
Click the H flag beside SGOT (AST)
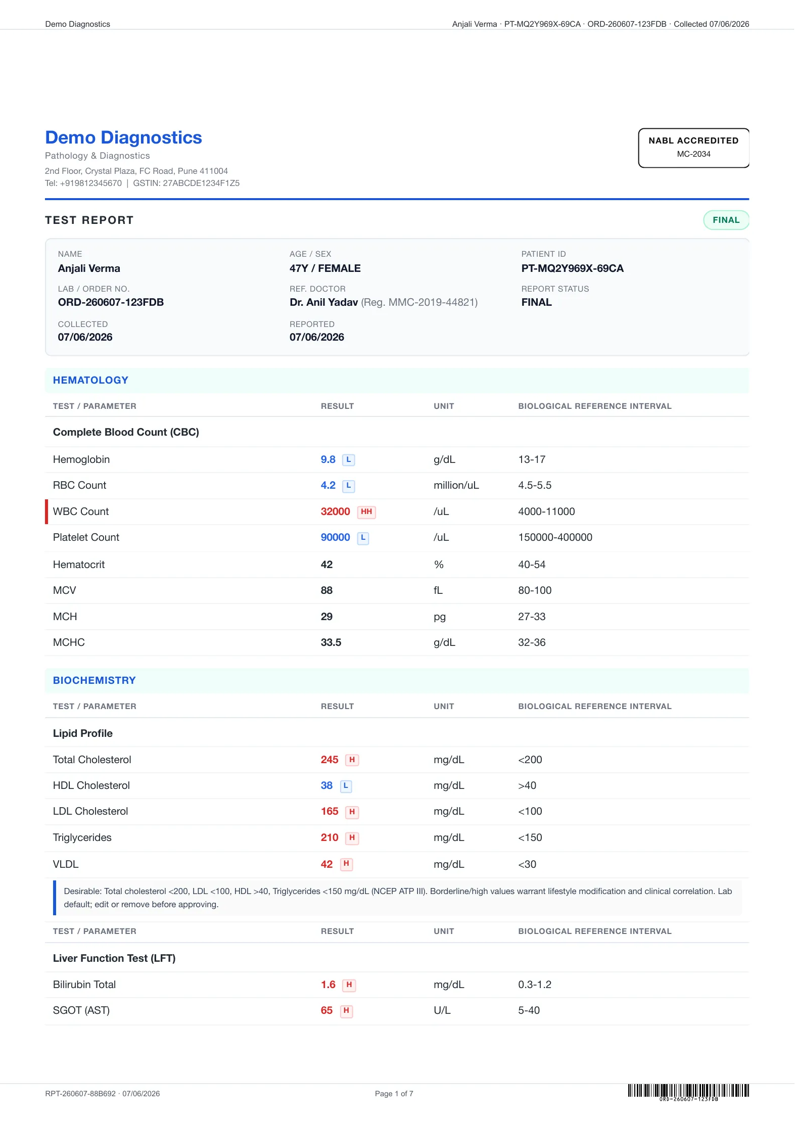346,1011
